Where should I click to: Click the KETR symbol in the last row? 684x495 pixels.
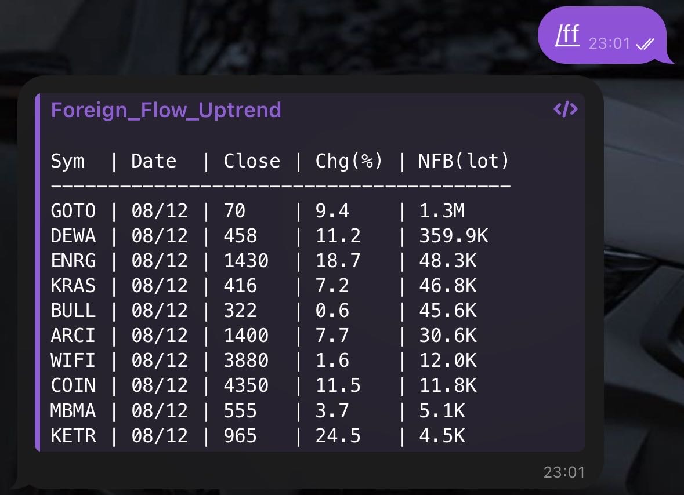[x=73, y=435]
